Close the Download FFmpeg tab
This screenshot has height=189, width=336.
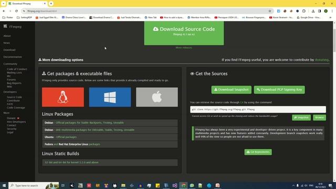[x=45, y=4]
